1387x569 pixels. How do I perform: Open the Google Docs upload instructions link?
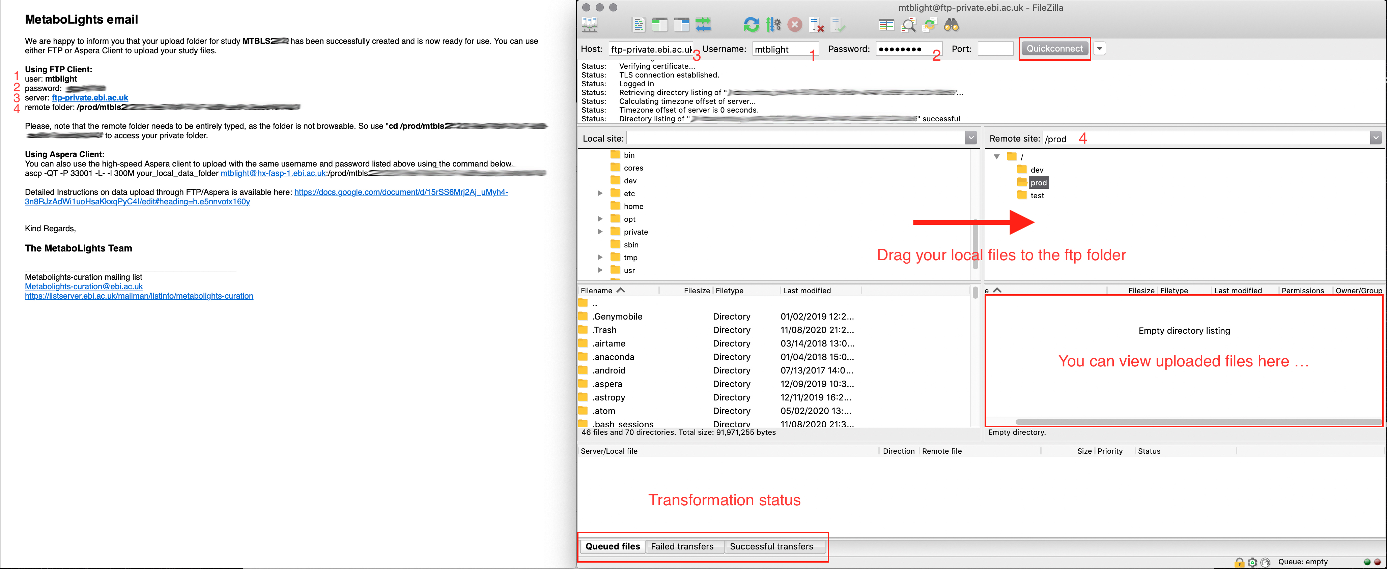pos(266,197)
